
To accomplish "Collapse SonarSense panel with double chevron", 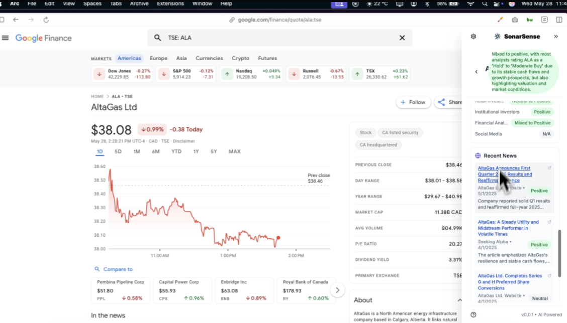I will [556, 37].
